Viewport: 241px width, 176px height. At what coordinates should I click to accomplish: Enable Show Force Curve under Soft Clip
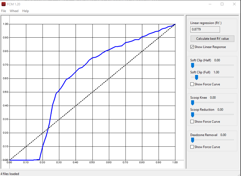192,84
